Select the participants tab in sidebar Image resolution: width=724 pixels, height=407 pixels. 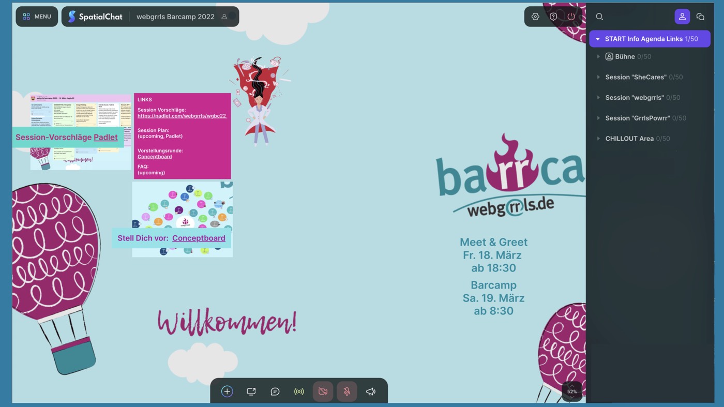tap(682, 17)
